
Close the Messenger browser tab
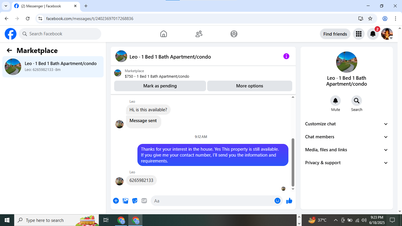pos(75,6)
